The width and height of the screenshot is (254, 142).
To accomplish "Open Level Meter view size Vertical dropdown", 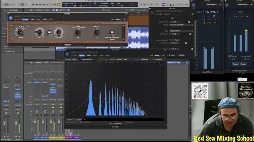I will (212, 4).
